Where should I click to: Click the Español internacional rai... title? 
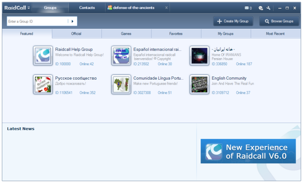point(157,49)
